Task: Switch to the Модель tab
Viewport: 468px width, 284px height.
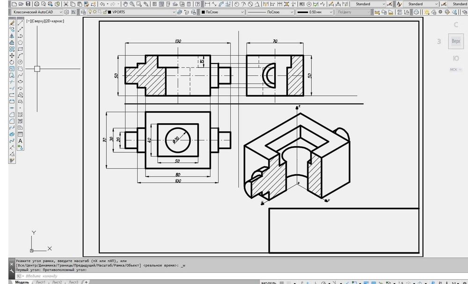Action: [22, 282]
